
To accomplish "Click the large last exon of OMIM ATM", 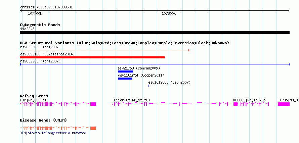I will pos(93,128).
